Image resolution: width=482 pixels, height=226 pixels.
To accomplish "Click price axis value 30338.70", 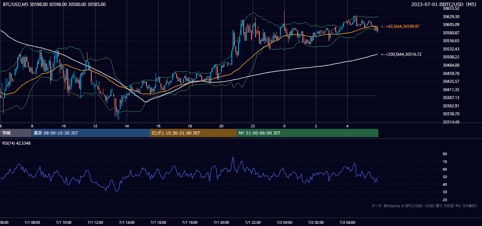I will [451, 114].
